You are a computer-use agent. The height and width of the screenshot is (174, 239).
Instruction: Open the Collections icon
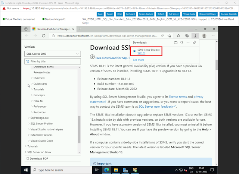pyautogui.click(x=187, y=36)
